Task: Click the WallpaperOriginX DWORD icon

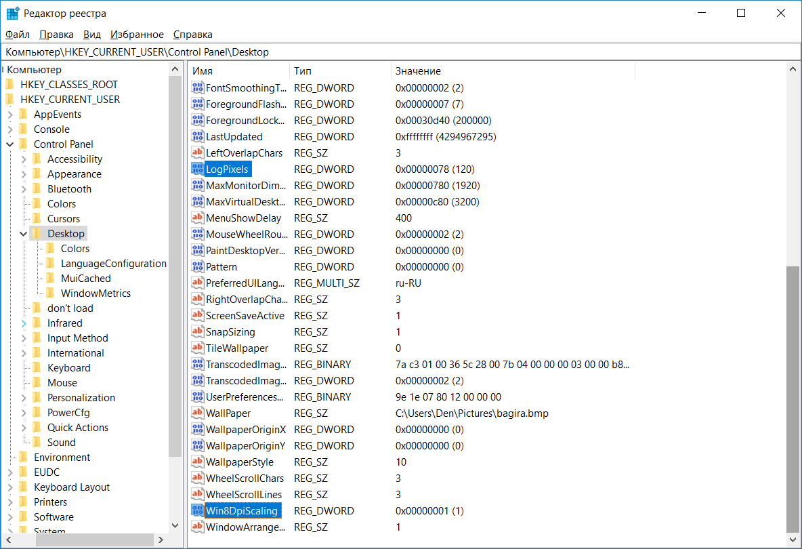Action: pos(197,429)
